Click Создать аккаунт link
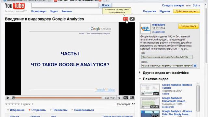 click(x=173, y=6)
